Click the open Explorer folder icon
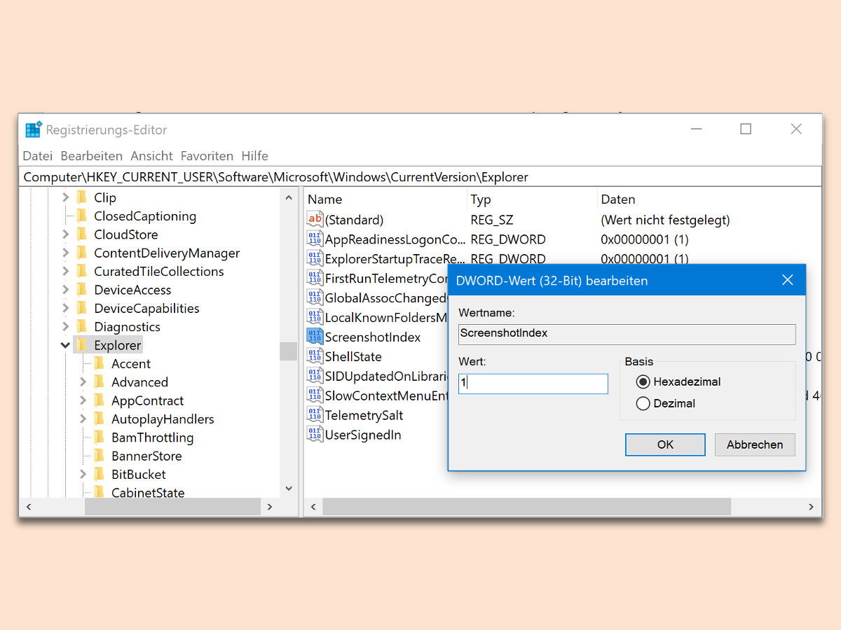The height and width of the screenshot is (630, 841). (82, 345)
